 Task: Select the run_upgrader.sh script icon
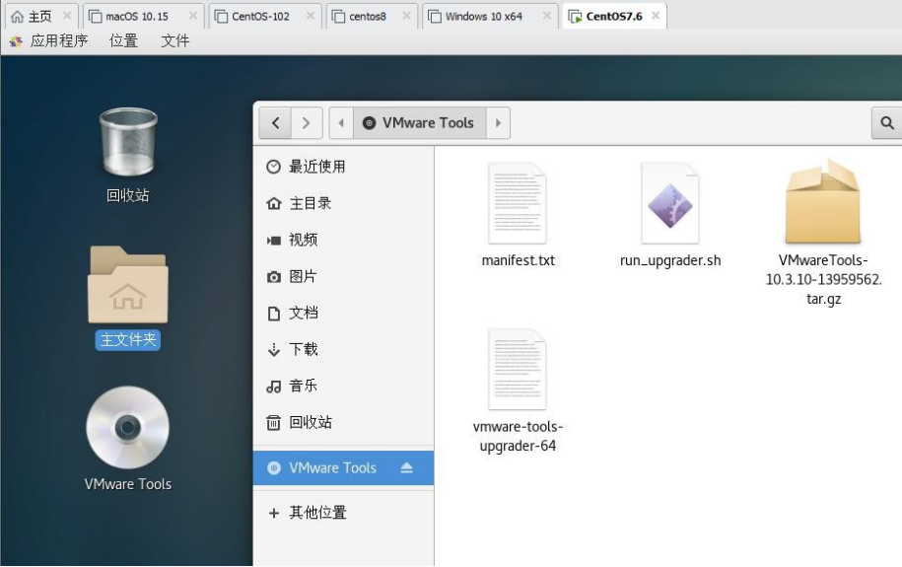point(670,203)
